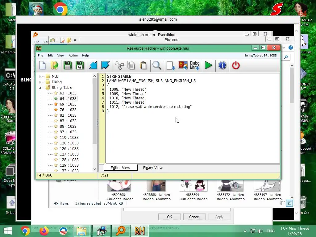Open the Windows Start button

(8, 231)
